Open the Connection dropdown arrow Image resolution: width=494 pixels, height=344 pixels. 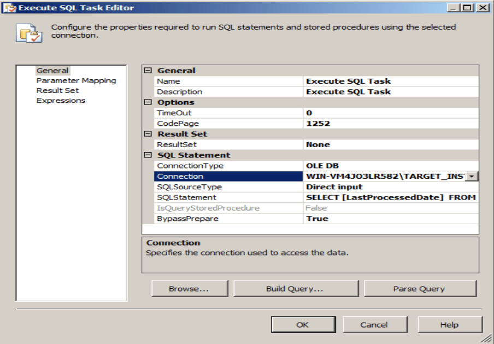pyautogui.click(x=472, y=176)
